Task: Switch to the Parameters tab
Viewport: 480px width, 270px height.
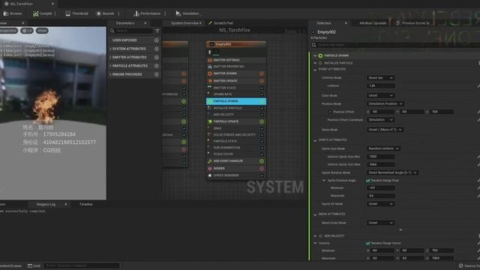Action: pyautogui.click(x=125, y=23)
